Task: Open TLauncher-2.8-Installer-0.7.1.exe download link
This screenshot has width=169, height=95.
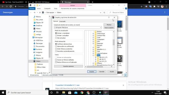Action: (x=67, y=85)
